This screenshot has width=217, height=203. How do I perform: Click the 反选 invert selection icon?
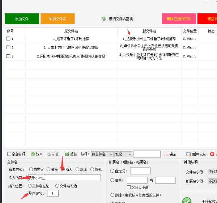[x=67, y=154]
